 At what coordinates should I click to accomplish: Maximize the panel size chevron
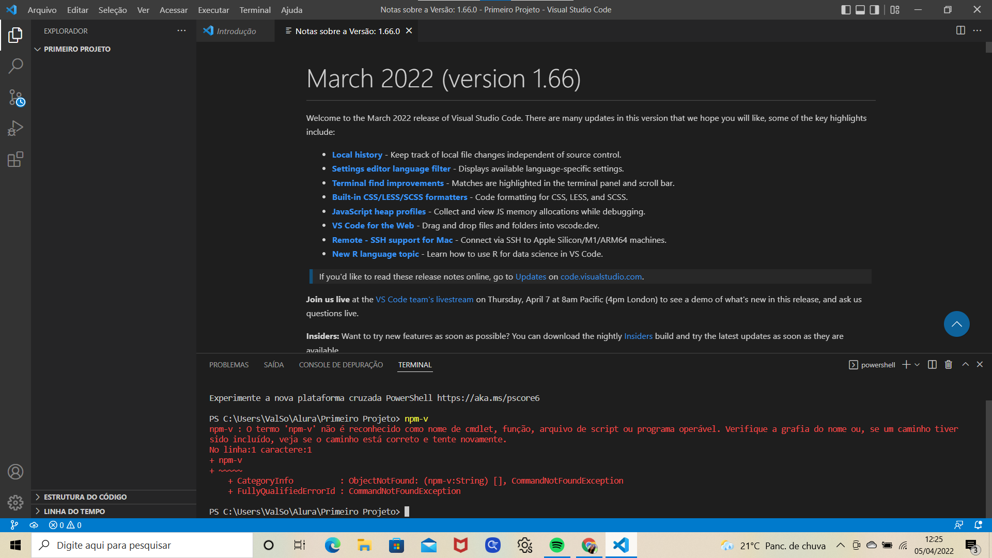[965, 364]
